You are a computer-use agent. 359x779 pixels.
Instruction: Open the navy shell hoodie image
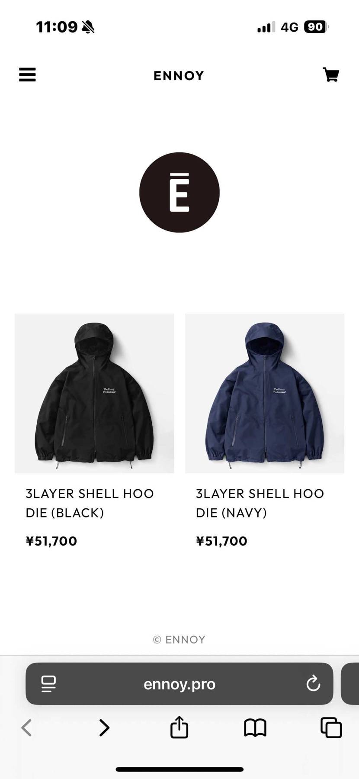click(265, 393)
